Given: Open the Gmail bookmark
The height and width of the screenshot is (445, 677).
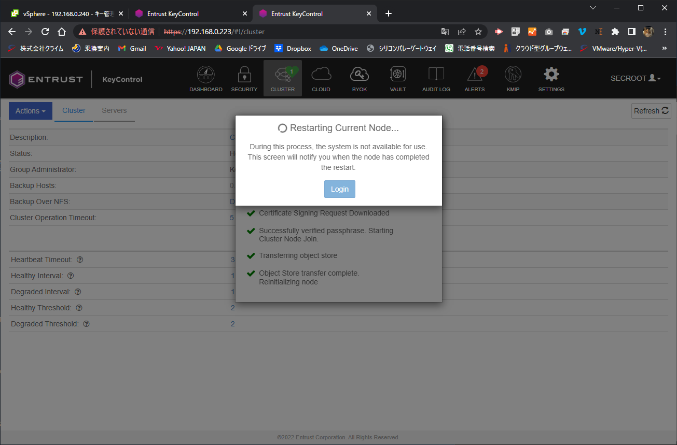Looking at the screenshot, I should click(132, 48).
